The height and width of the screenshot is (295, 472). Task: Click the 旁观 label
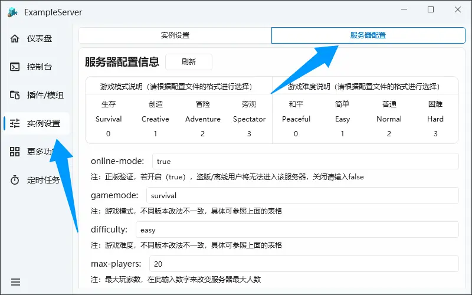[249, 104]
